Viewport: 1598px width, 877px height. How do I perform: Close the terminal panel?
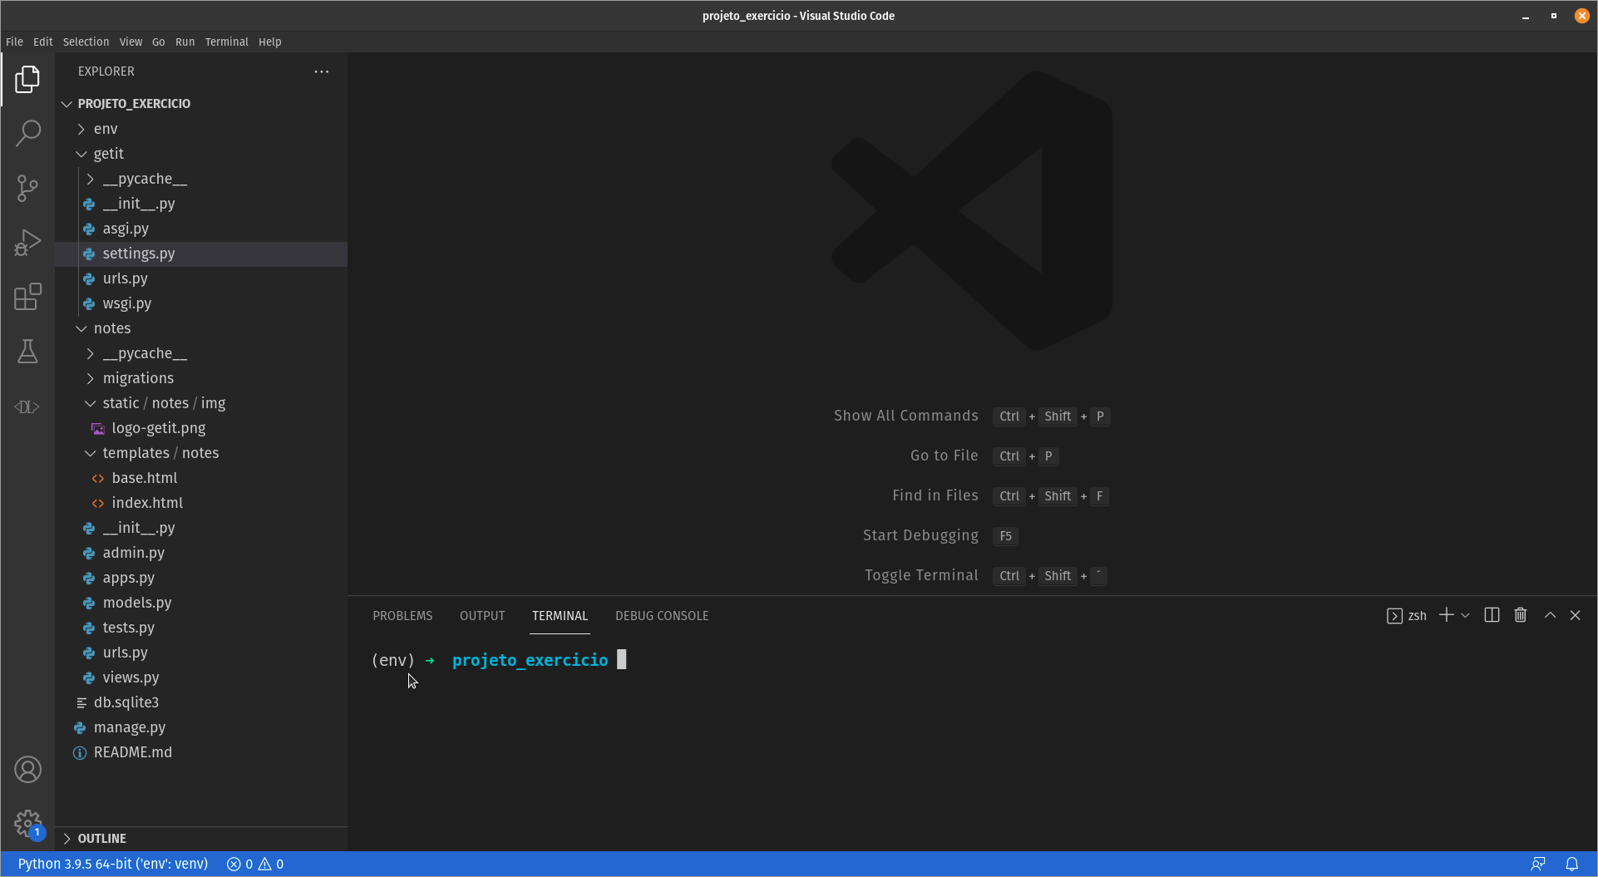[1575, 615]
